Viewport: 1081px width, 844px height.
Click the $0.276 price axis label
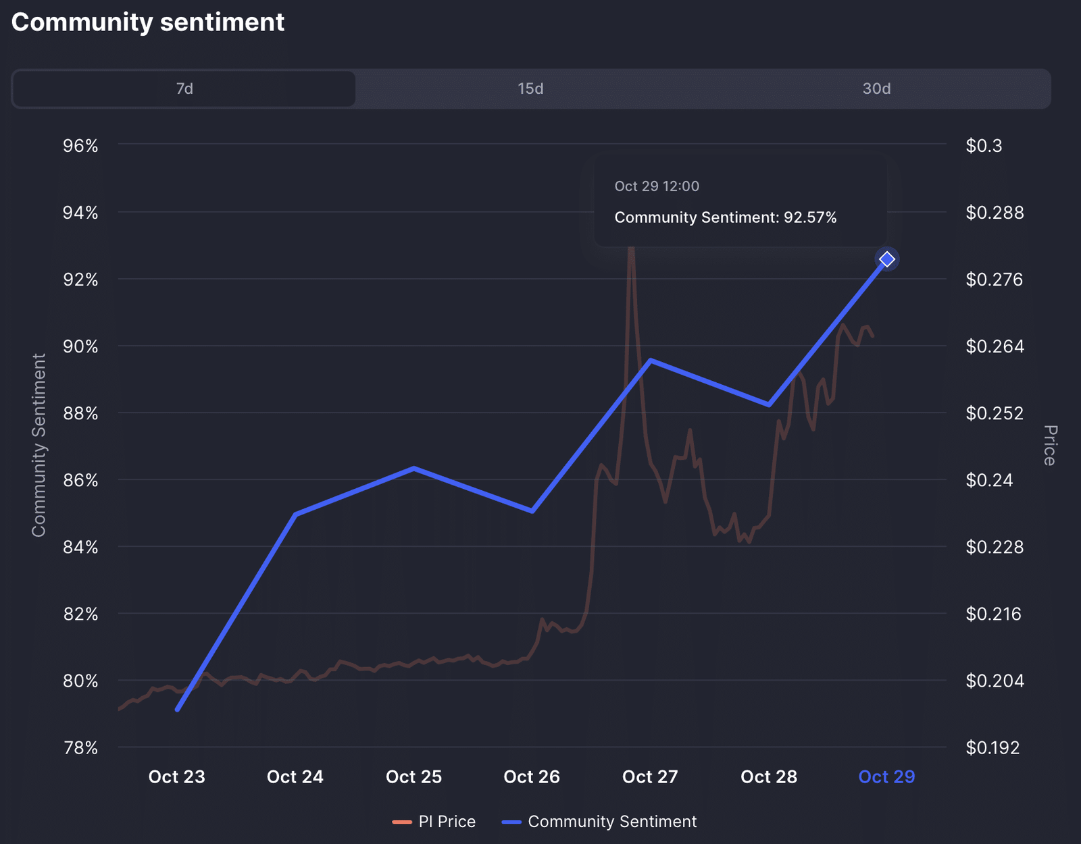[x=995, y=280]
